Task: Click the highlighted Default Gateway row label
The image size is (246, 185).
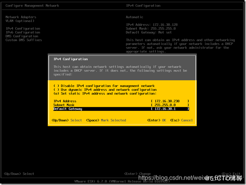Action: [x=68, y=109]
